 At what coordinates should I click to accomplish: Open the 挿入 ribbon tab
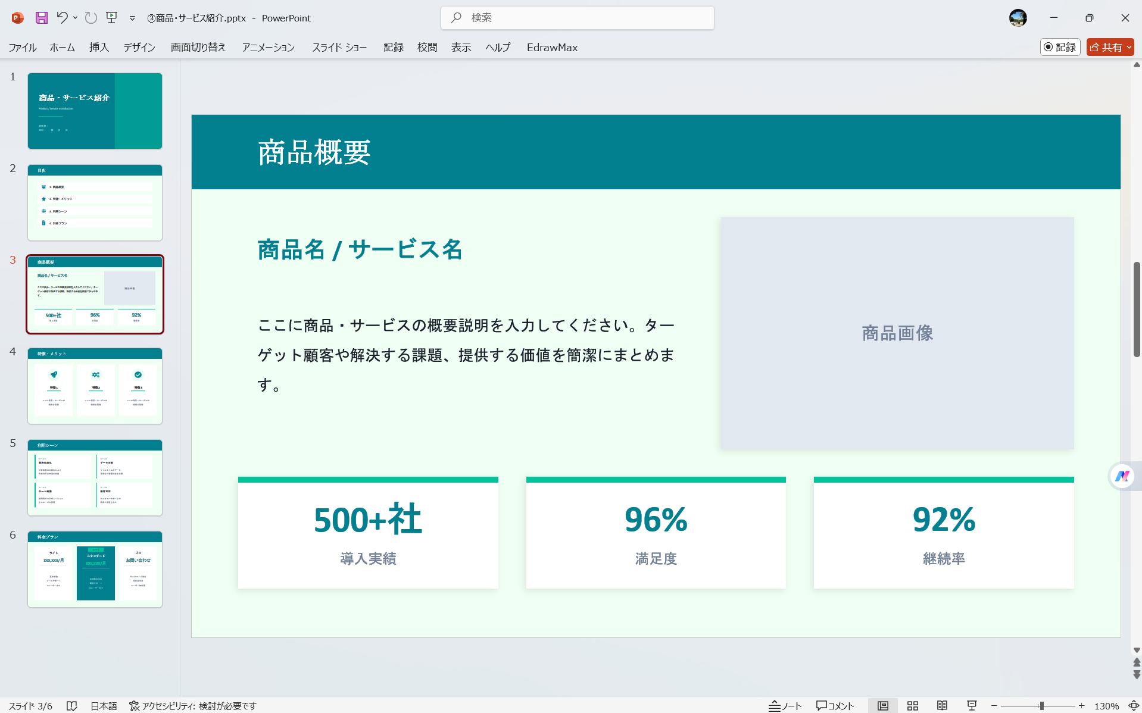coord(98,47)
